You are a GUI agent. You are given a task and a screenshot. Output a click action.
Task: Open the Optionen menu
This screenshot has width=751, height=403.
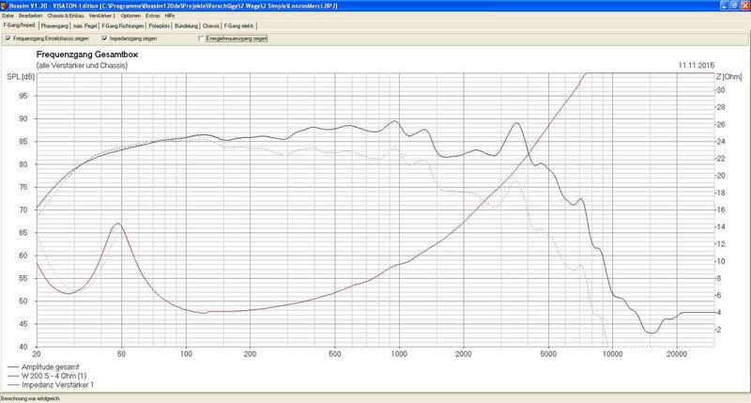tap(130, 17)
